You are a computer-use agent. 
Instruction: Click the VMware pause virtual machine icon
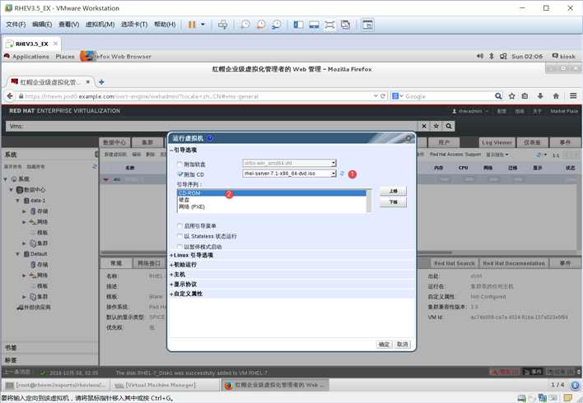(x=192, y=25)
